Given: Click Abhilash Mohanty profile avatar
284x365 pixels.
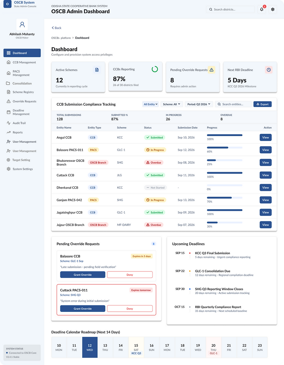Looking at the screenshot, I should click(22, 25).
